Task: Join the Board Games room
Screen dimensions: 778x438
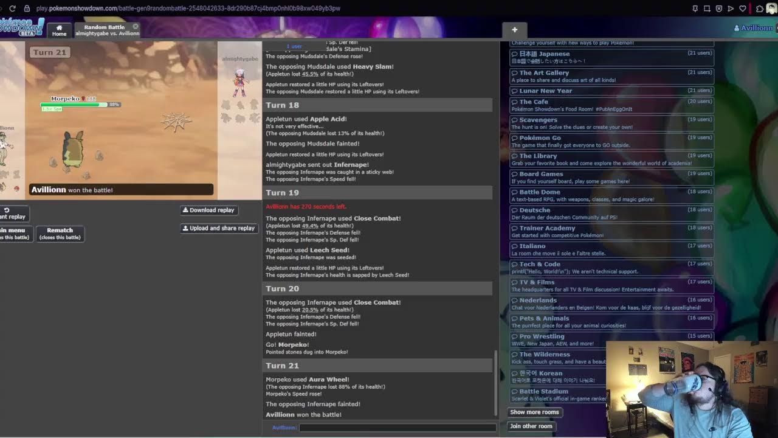Action: point(611,177)
